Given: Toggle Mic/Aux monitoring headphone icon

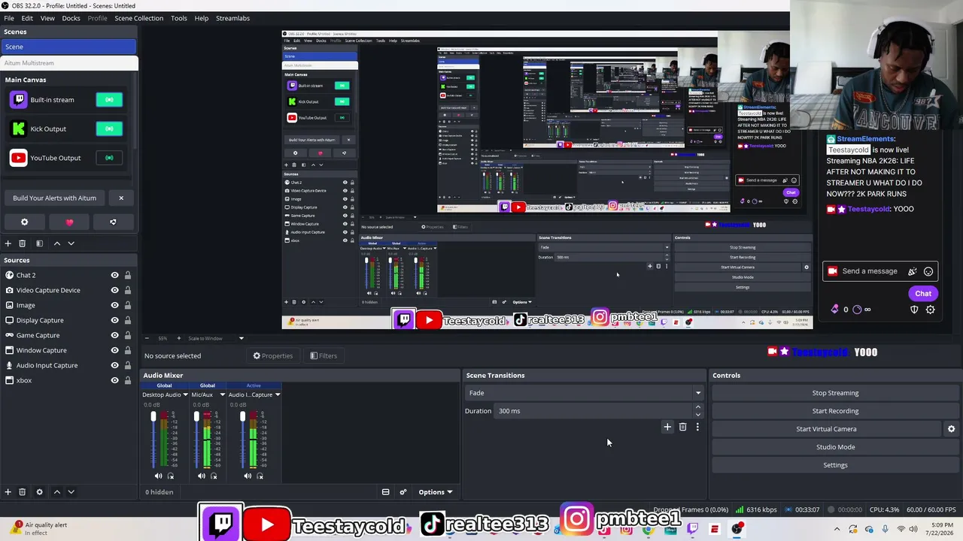Looking at the screenshot, I should point(214,476).
